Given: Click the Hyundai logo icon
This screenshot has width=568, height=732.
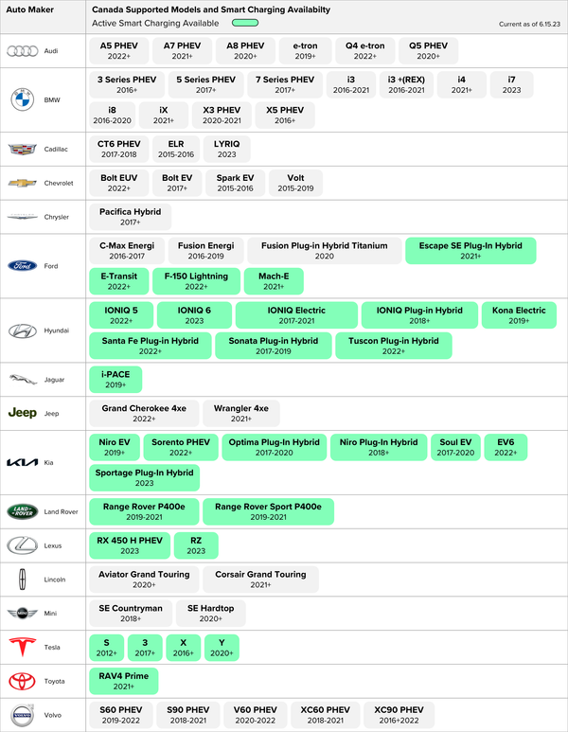Looking at the screenshot, I should 22,330.
